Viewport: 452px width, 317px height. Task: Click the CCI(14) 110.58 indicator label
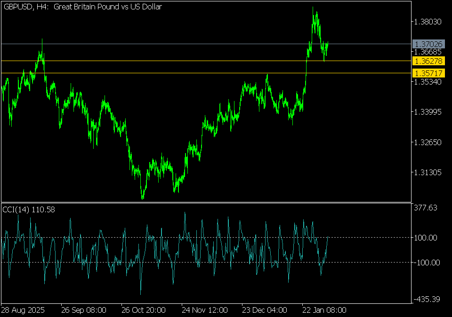[x=29, y=209]
